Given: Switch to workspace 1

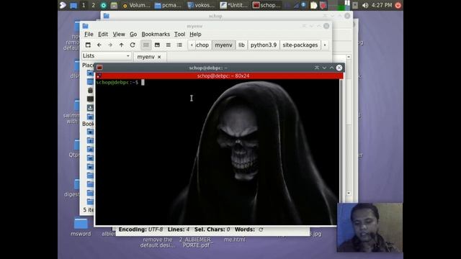Looking at the screenshot, I should pos(84,5).
